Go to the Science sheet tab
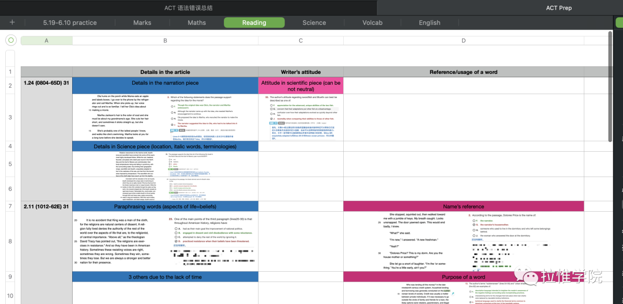 point(314,22)
